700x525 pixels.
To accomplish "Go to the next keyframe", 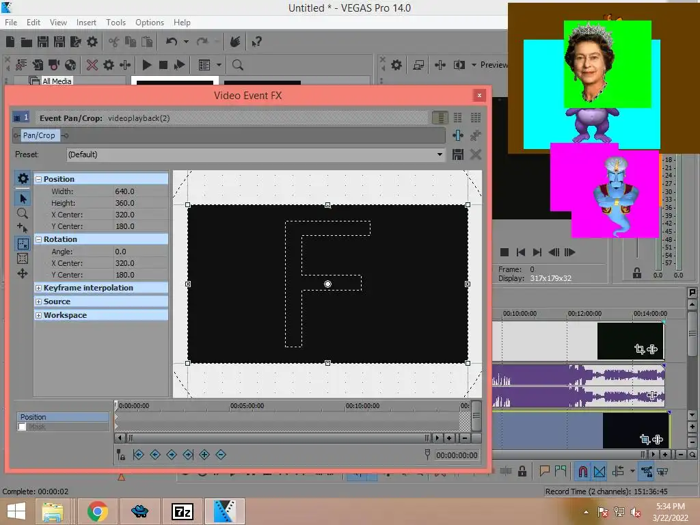I will pyautogui.click(x=172, y=455).
